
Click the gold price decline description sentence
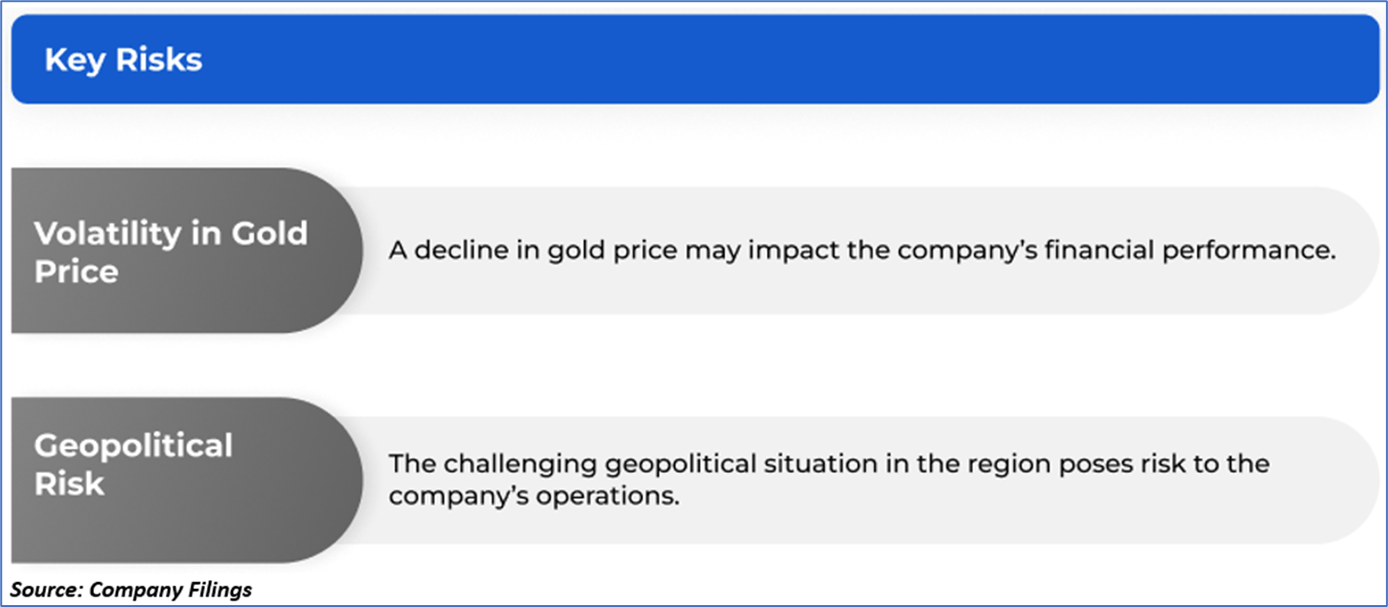click(861, 251)
